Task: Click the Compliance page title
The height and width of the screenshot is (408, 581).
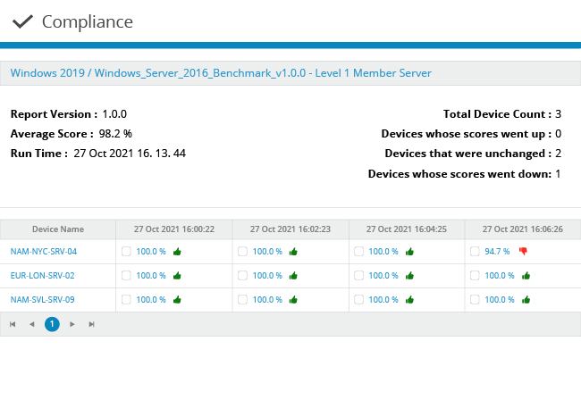Action: [x=88, y=21]
